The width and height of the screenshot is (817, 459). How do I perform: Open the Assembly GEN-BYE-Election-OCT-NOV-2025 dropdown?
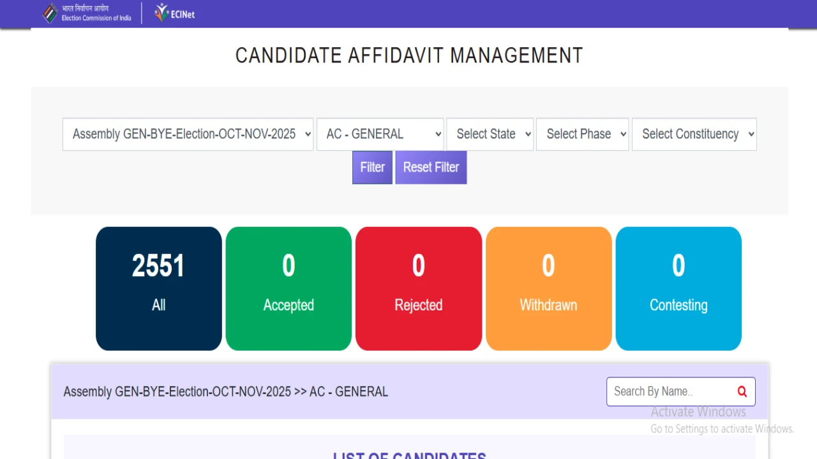coord(188,134)
